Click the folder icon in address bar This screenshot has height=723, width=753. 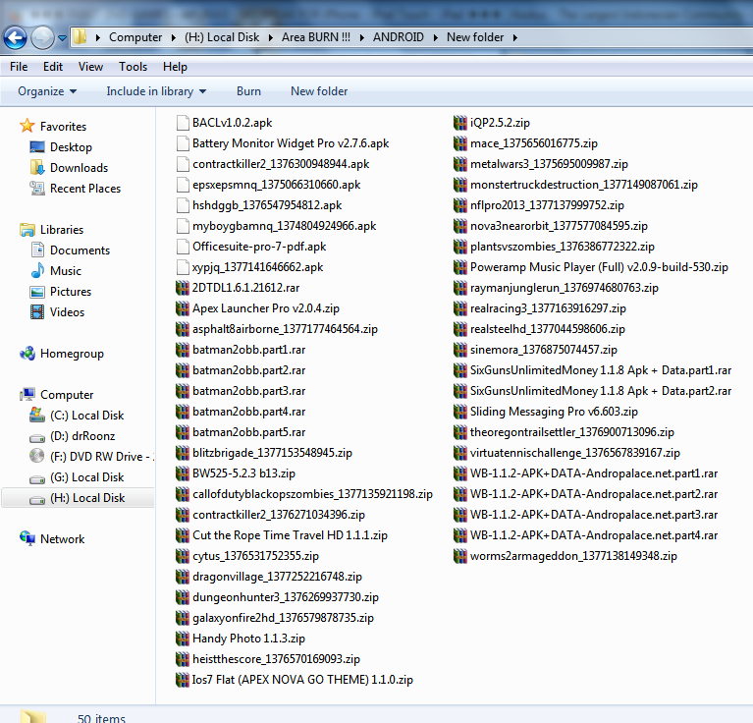pyautogui.click(x=81, y=36)
